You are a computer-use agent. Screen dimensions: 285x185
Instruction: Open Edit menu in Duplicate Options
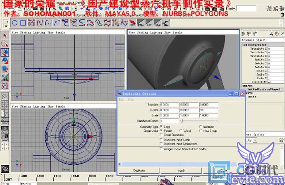coord(122,100)
